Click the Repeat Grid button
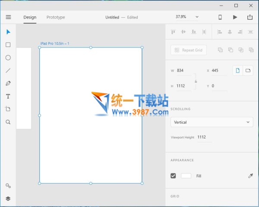The image size is (259, 207). pyautogui.click(x=189, y=50)
